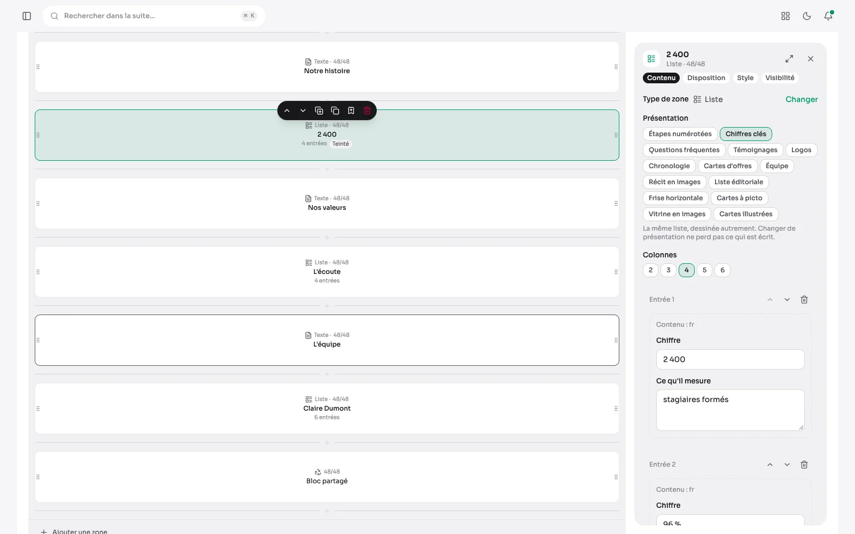Set columns to 6

722,270
